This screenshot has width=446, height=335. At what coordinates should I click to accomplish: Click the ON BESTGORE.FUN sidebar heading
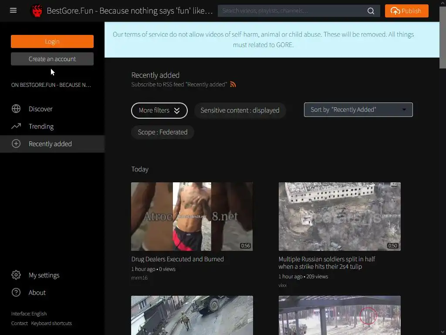point(51,85)
